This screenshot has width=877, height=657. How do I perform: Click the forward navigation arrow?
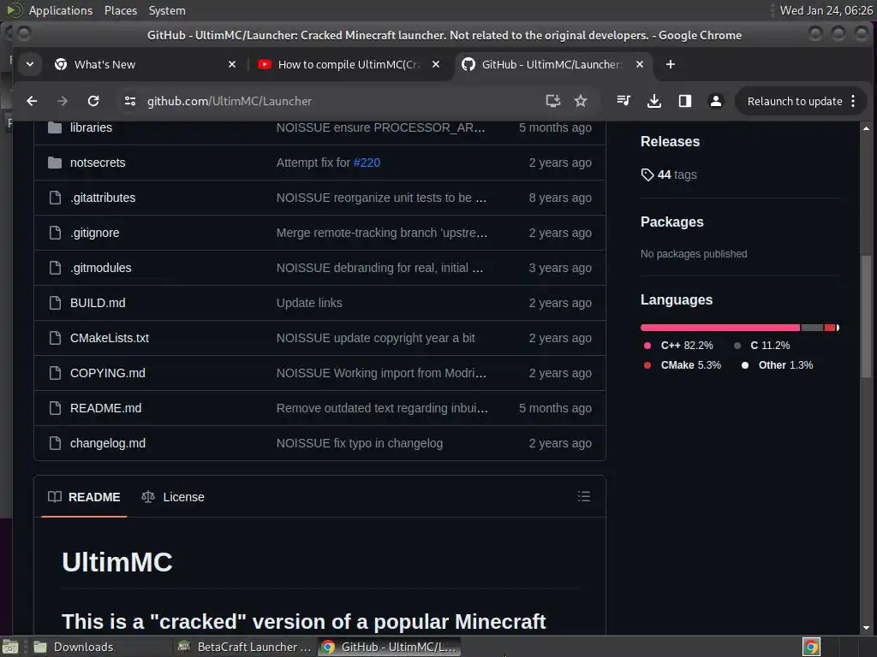tap(62, 101)
